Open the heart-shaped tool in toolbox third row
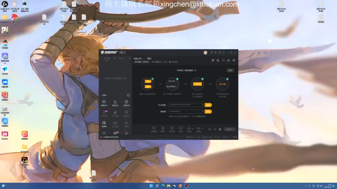Viewport: 337px width, 189px height. coord(115,124)
